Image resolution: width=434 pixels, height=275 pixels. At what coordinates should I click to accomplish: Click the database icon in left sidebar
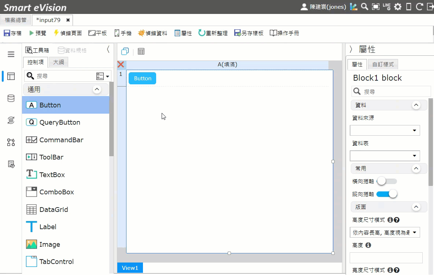11,98
